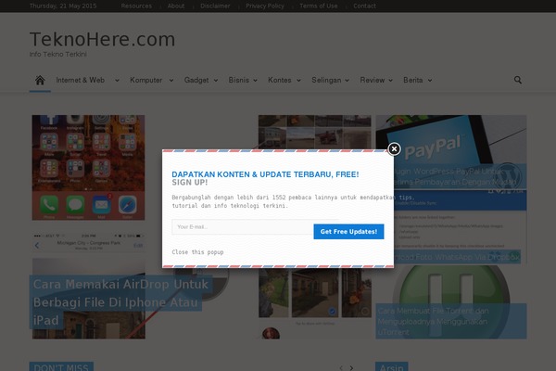The height and width of the screenshot is (371, 556).
Task: Click the home icon in navigation bar
Action: pos(40,81)
